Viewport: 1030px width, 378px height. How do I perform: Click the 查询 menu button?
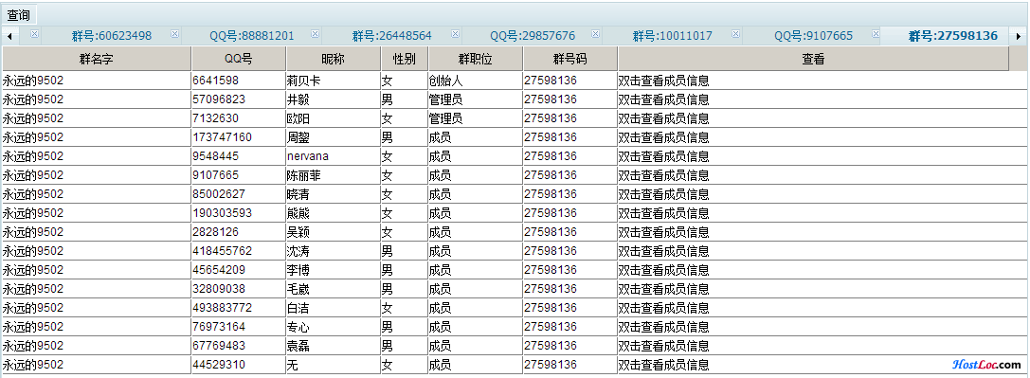[19, 15]
